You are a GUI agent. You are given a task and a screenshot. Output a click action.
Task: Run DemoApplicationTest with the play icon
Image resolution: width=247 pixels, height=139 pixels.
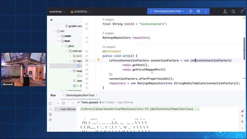click(x=191, y=11)
